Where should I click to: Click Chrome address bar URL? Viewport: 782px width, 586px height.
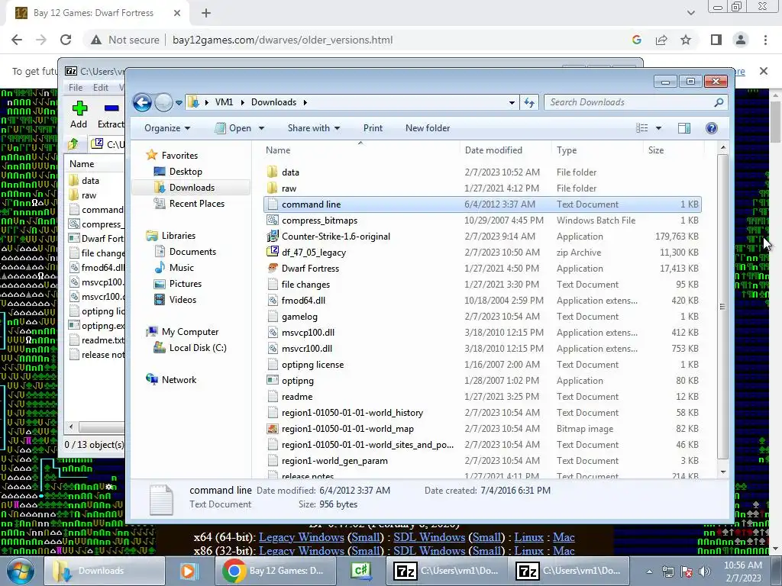(x=283, y=40)
